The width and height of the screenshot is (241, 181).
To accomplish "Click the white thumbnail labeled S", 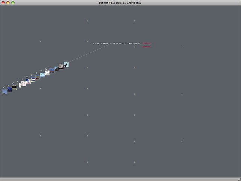I will (47, 73).
